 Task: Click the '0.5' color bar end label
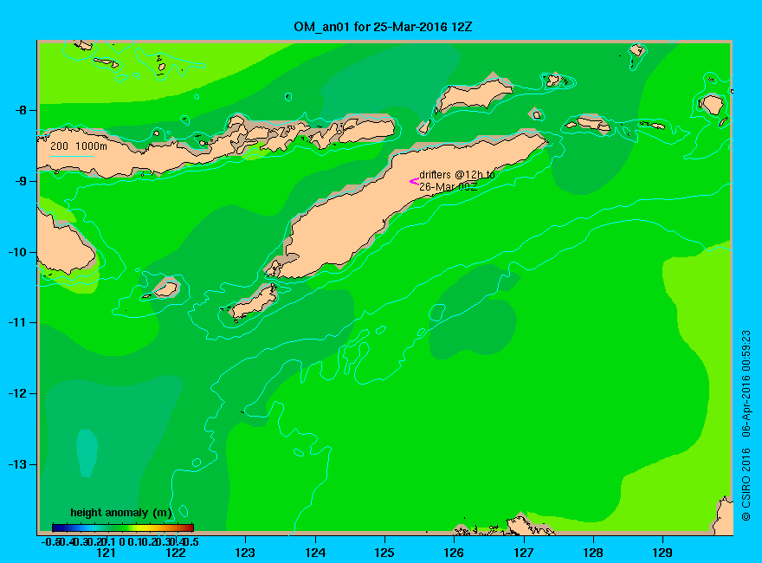[x=193, y=541]
